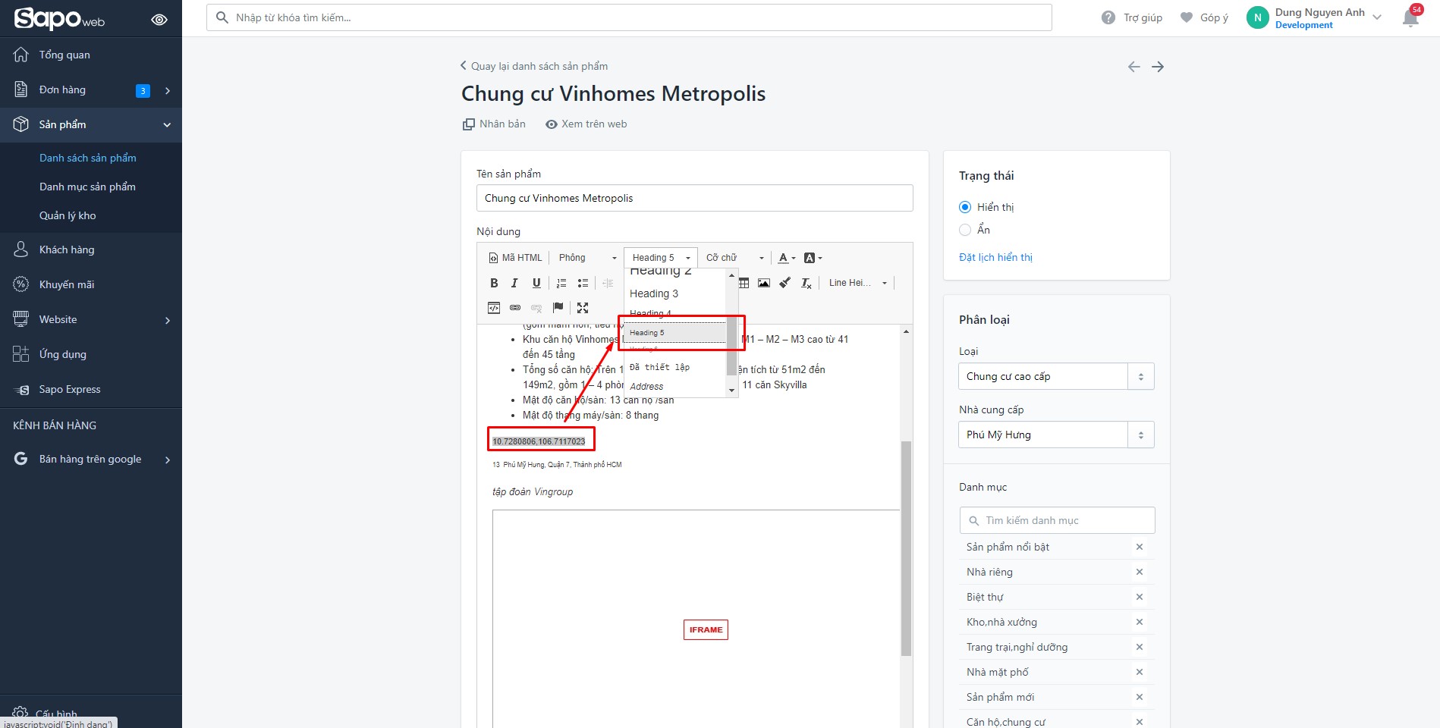Open the notifications bell

point(1411,17)
